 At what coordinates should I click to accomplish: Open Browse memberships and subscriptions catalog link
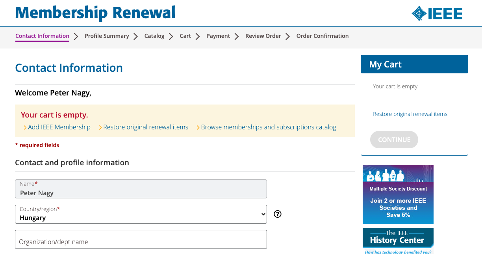click(269, 127)
